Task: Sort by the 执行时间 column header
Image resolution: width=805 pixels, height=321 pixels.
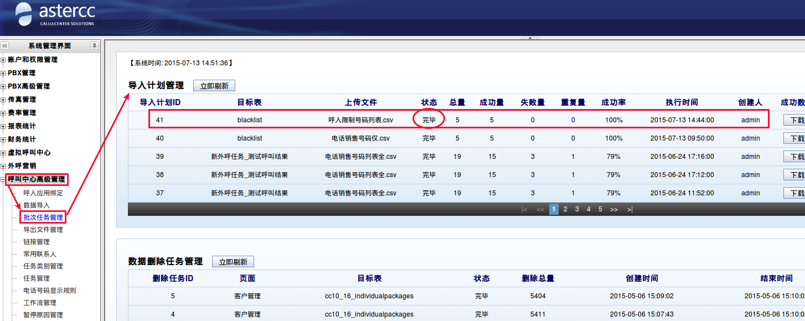Action: tap(682, 102)
